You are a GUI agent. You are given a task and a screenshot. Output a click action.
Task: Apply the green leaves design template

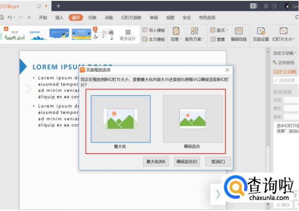tap(14, 34)
